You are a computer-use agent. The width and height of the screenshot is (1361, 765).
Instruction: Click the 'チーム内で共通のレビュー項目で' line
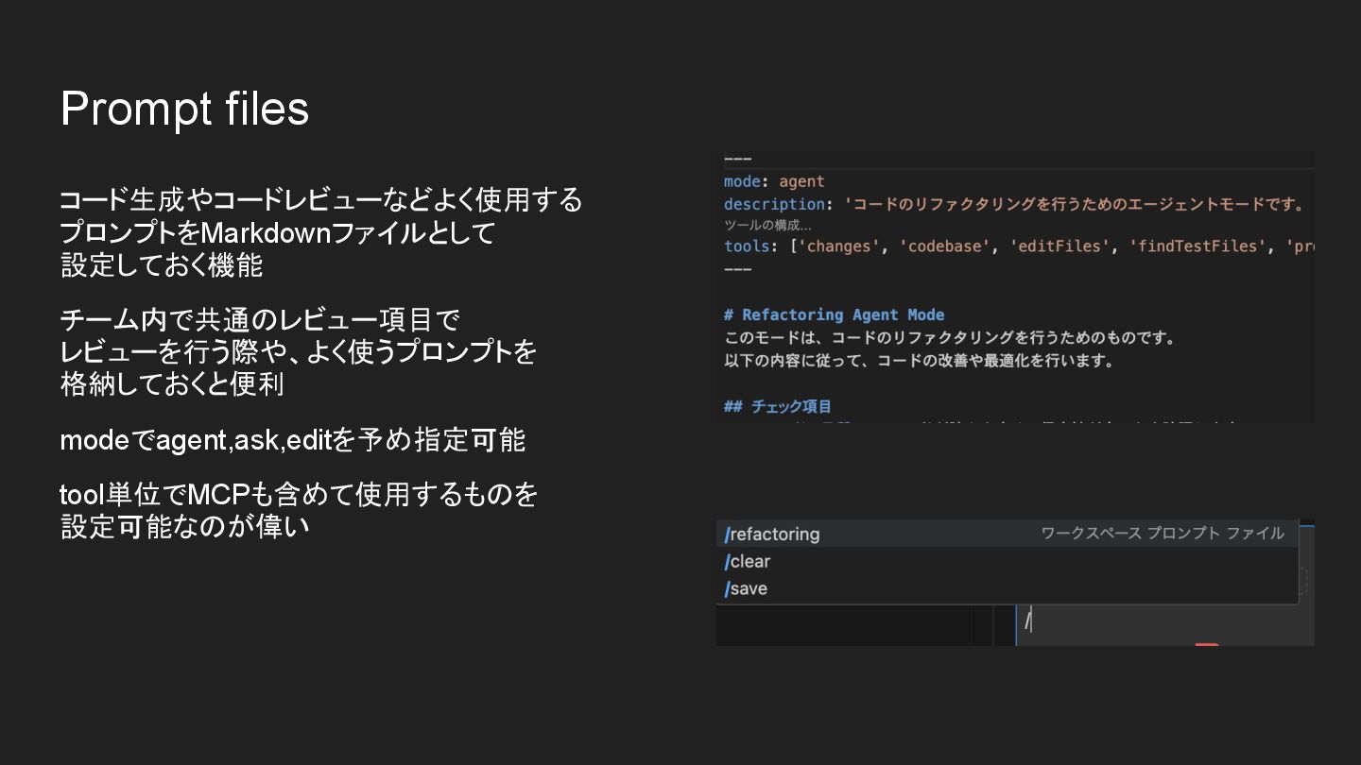[260, 319]
